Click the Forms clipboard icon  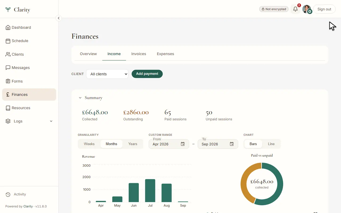coord(8,81)
